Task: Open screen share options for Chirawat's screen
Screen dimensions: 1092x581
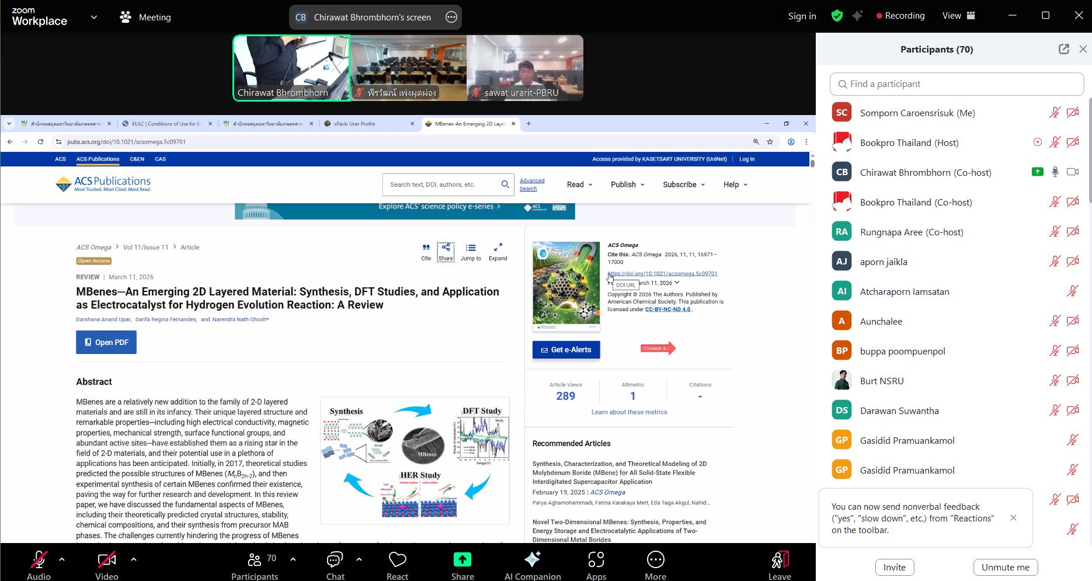Action: click(451, 18)
